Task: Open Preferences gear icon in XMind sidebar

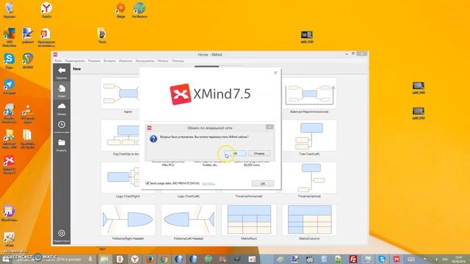Action: (x=62, y=233)
